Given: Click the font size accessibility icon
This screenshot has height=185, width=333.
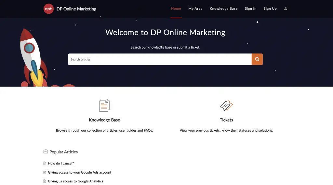Looking at the screenshot, I should [286, 9].
